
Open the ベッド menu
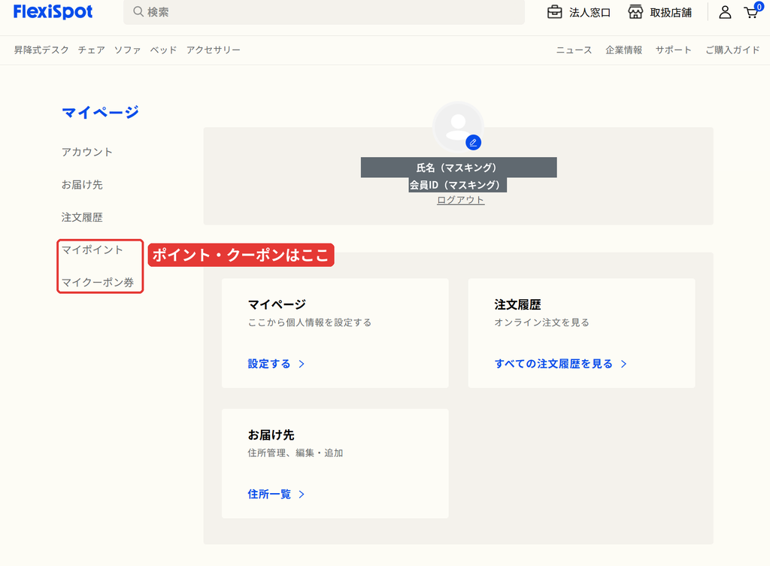(163, 50)
